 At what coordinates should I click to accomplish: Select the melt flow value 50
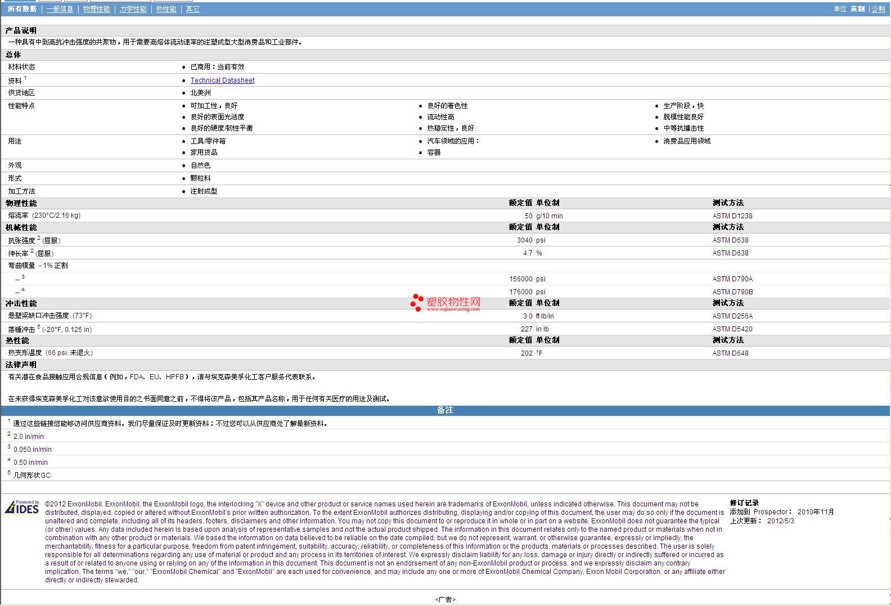[x=528, y=216]
